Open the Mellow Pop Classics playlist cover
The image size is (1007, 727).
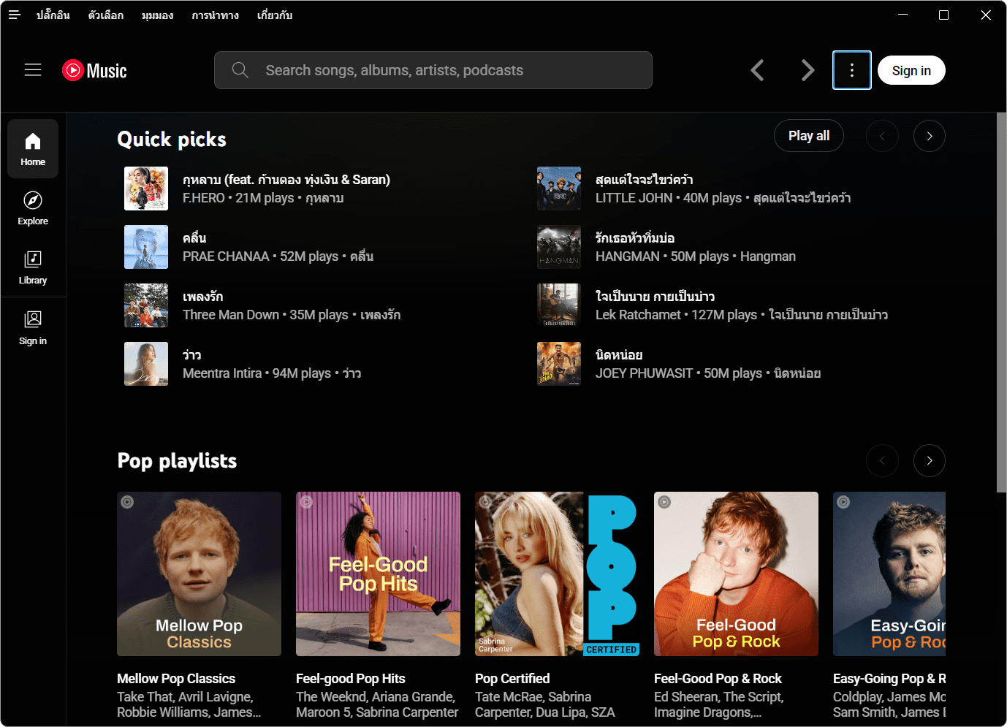tap(199, 574)
